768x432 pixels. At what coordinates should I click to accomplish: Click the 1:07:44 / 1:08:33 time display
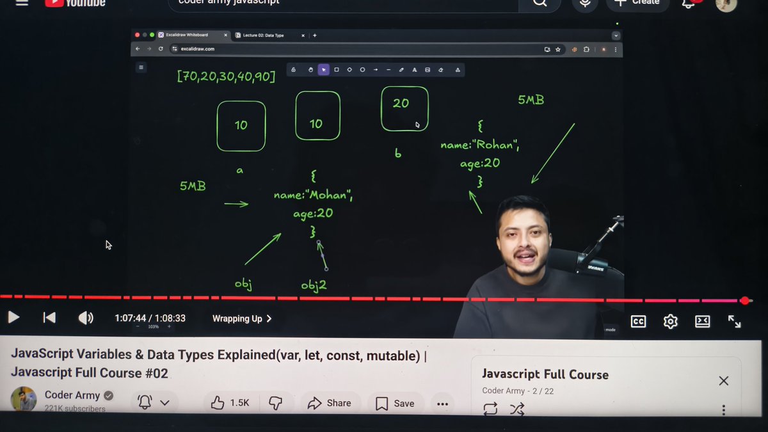point(150,318)
